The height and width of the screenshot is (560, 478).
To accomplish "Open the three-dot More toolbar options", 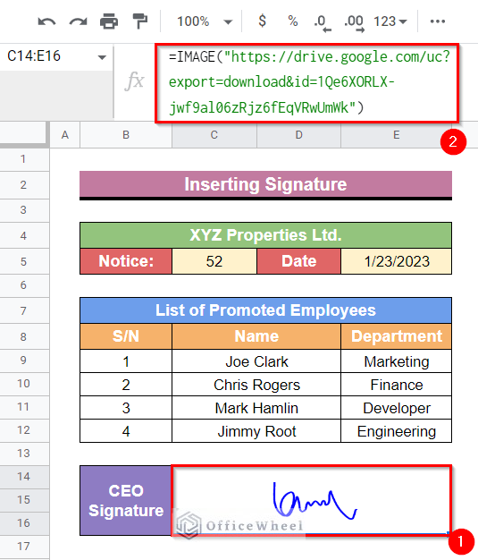I will 437,21.
